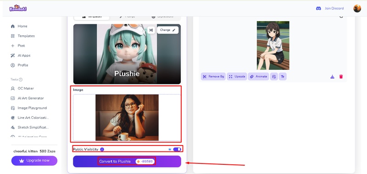Open the OC Maker tool
Viewport: 367px width, 174px height.
(22, 89)
